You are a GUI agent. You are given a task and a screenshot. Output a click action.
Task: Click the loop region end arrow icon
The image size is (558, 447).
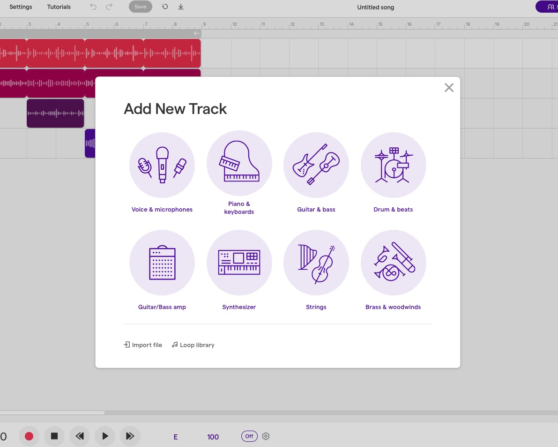[196, 33]
